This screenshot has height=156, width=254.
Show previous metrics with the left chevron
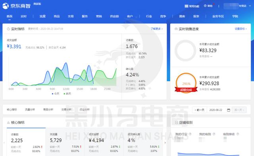tap(4, 143)
